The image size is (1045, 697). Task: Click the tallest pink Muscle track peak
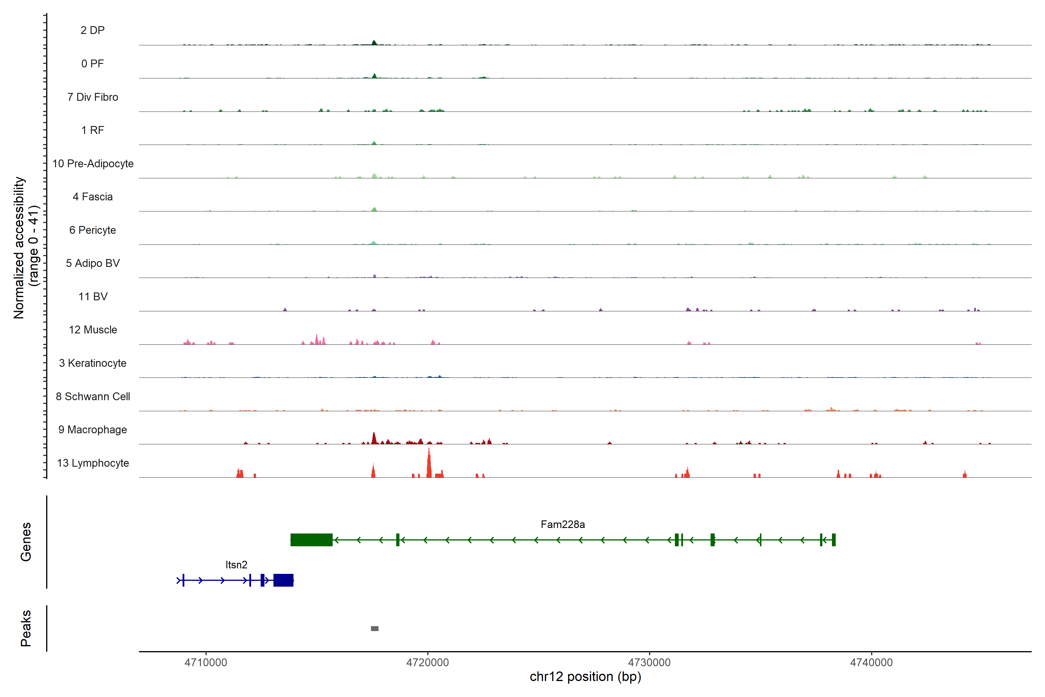(317, 340)
